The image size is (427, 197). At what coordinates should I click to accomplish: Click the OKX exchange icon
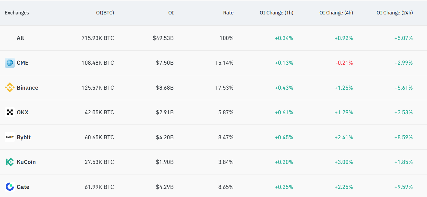(x=9, y=112)
